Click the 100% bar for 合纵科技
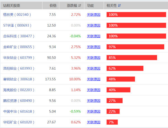 (x=136, y=36)
